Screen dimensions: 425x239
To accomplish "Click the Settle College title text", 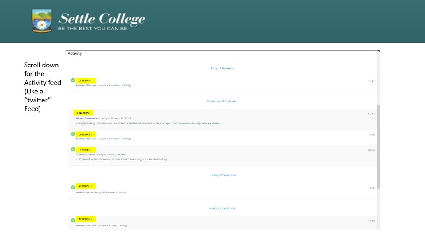I will pos(102,19).
